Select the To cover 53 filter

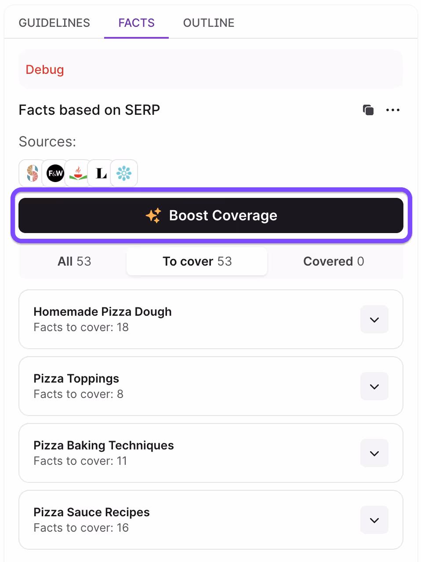tap(197, 261)
